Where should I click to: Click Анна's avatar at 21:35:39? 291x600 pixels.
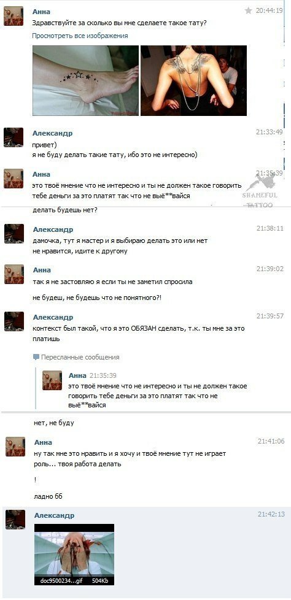tap(14, 179)
